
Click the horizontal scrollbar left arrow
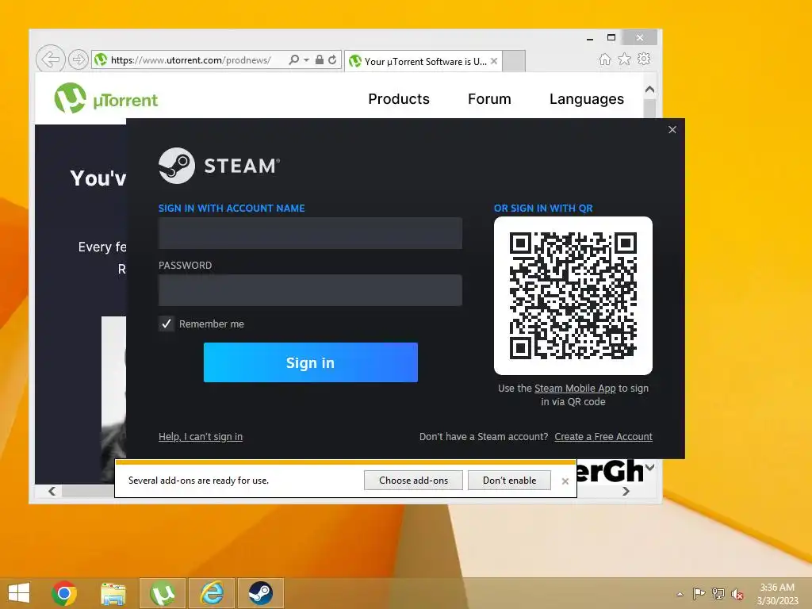[52, 491]
